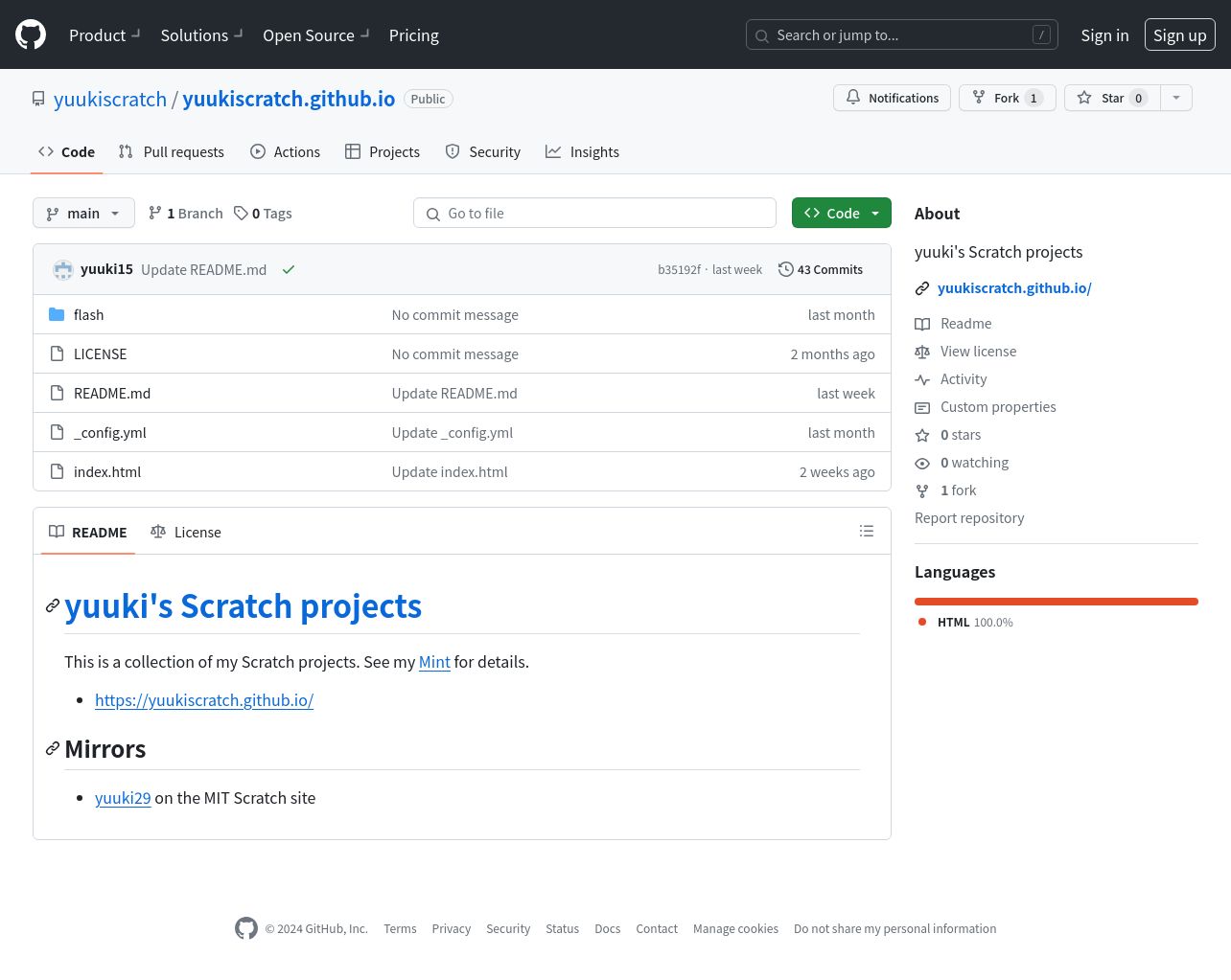Viewport: 1231px width, 980px height.
Task: Open yuukiscratch.github.io/ link in About
Action: pyautogui.click(x=1014, y=287)
